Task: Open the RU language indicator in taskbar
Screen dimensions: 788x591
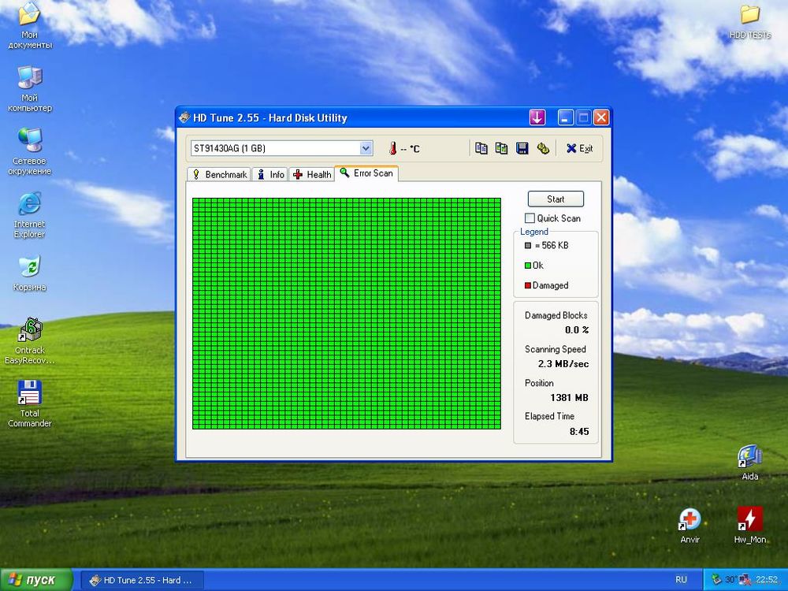Action: (x=681, y=580)
